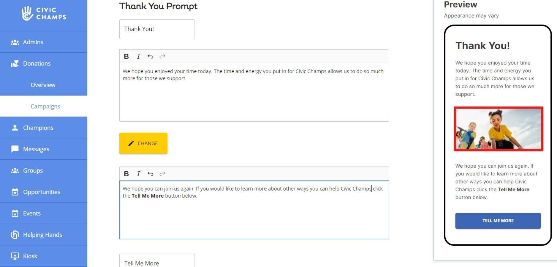Open Messages page in the sidebar

tap(36, 149)
